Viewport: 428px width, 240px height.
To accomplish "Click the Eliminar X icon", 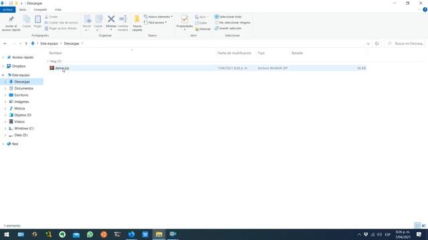I will pos(111,19).
